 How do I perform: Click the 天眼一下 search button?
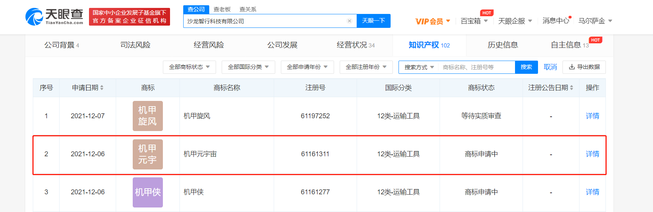tap(373, 21)
